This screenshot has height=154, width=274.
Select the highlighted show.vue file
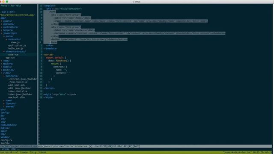point(13,55)
